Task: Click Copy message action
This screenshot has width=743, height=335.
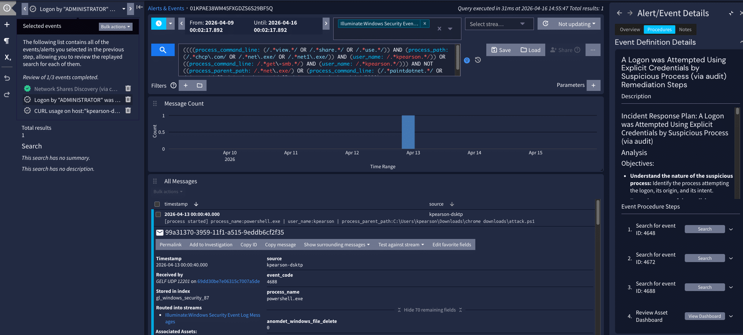Action: (281, 244)
